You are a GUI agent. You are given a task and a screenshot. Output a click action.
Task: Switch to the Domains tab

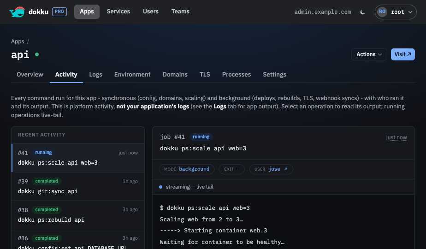[x=175, y=75]
